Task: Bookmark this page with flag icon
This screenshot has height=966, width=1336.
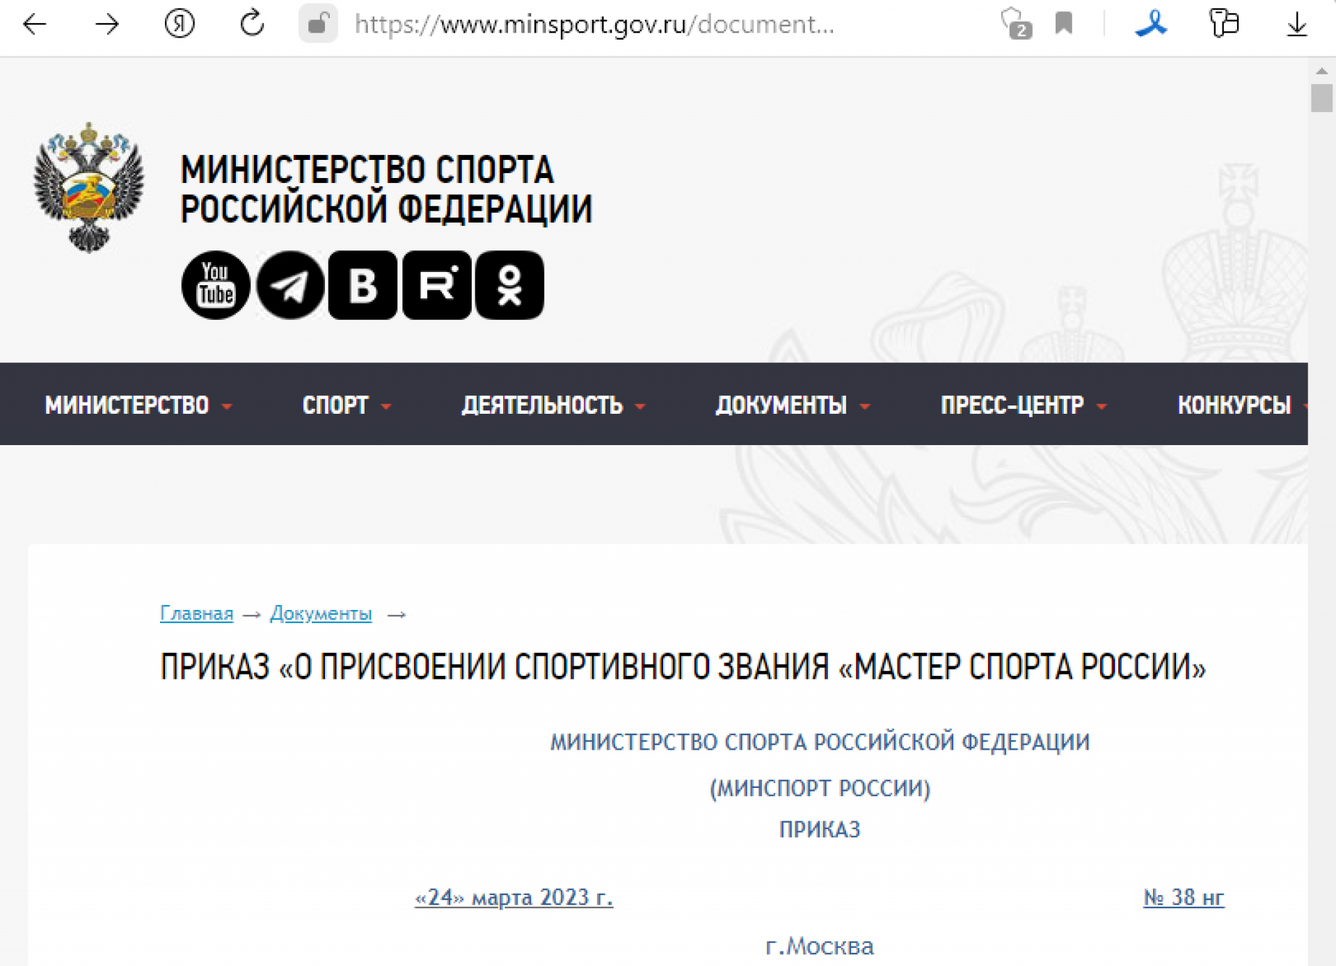Action: coord(1063,24)
